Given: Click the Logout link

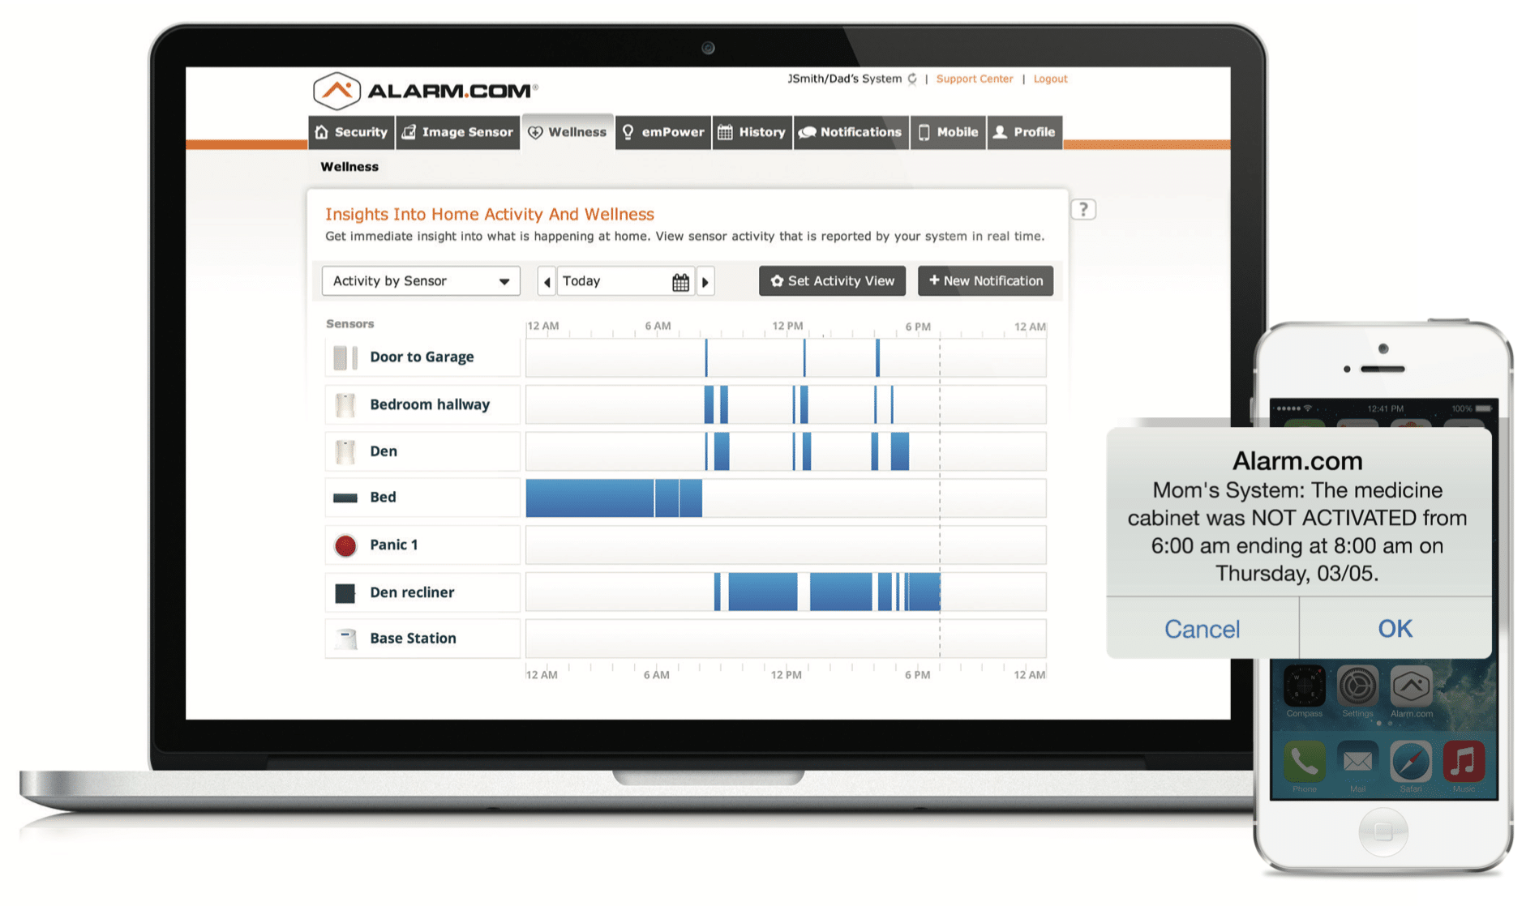Looking at the screenshot, I should pyautogui.click(x=1050, y=79).
